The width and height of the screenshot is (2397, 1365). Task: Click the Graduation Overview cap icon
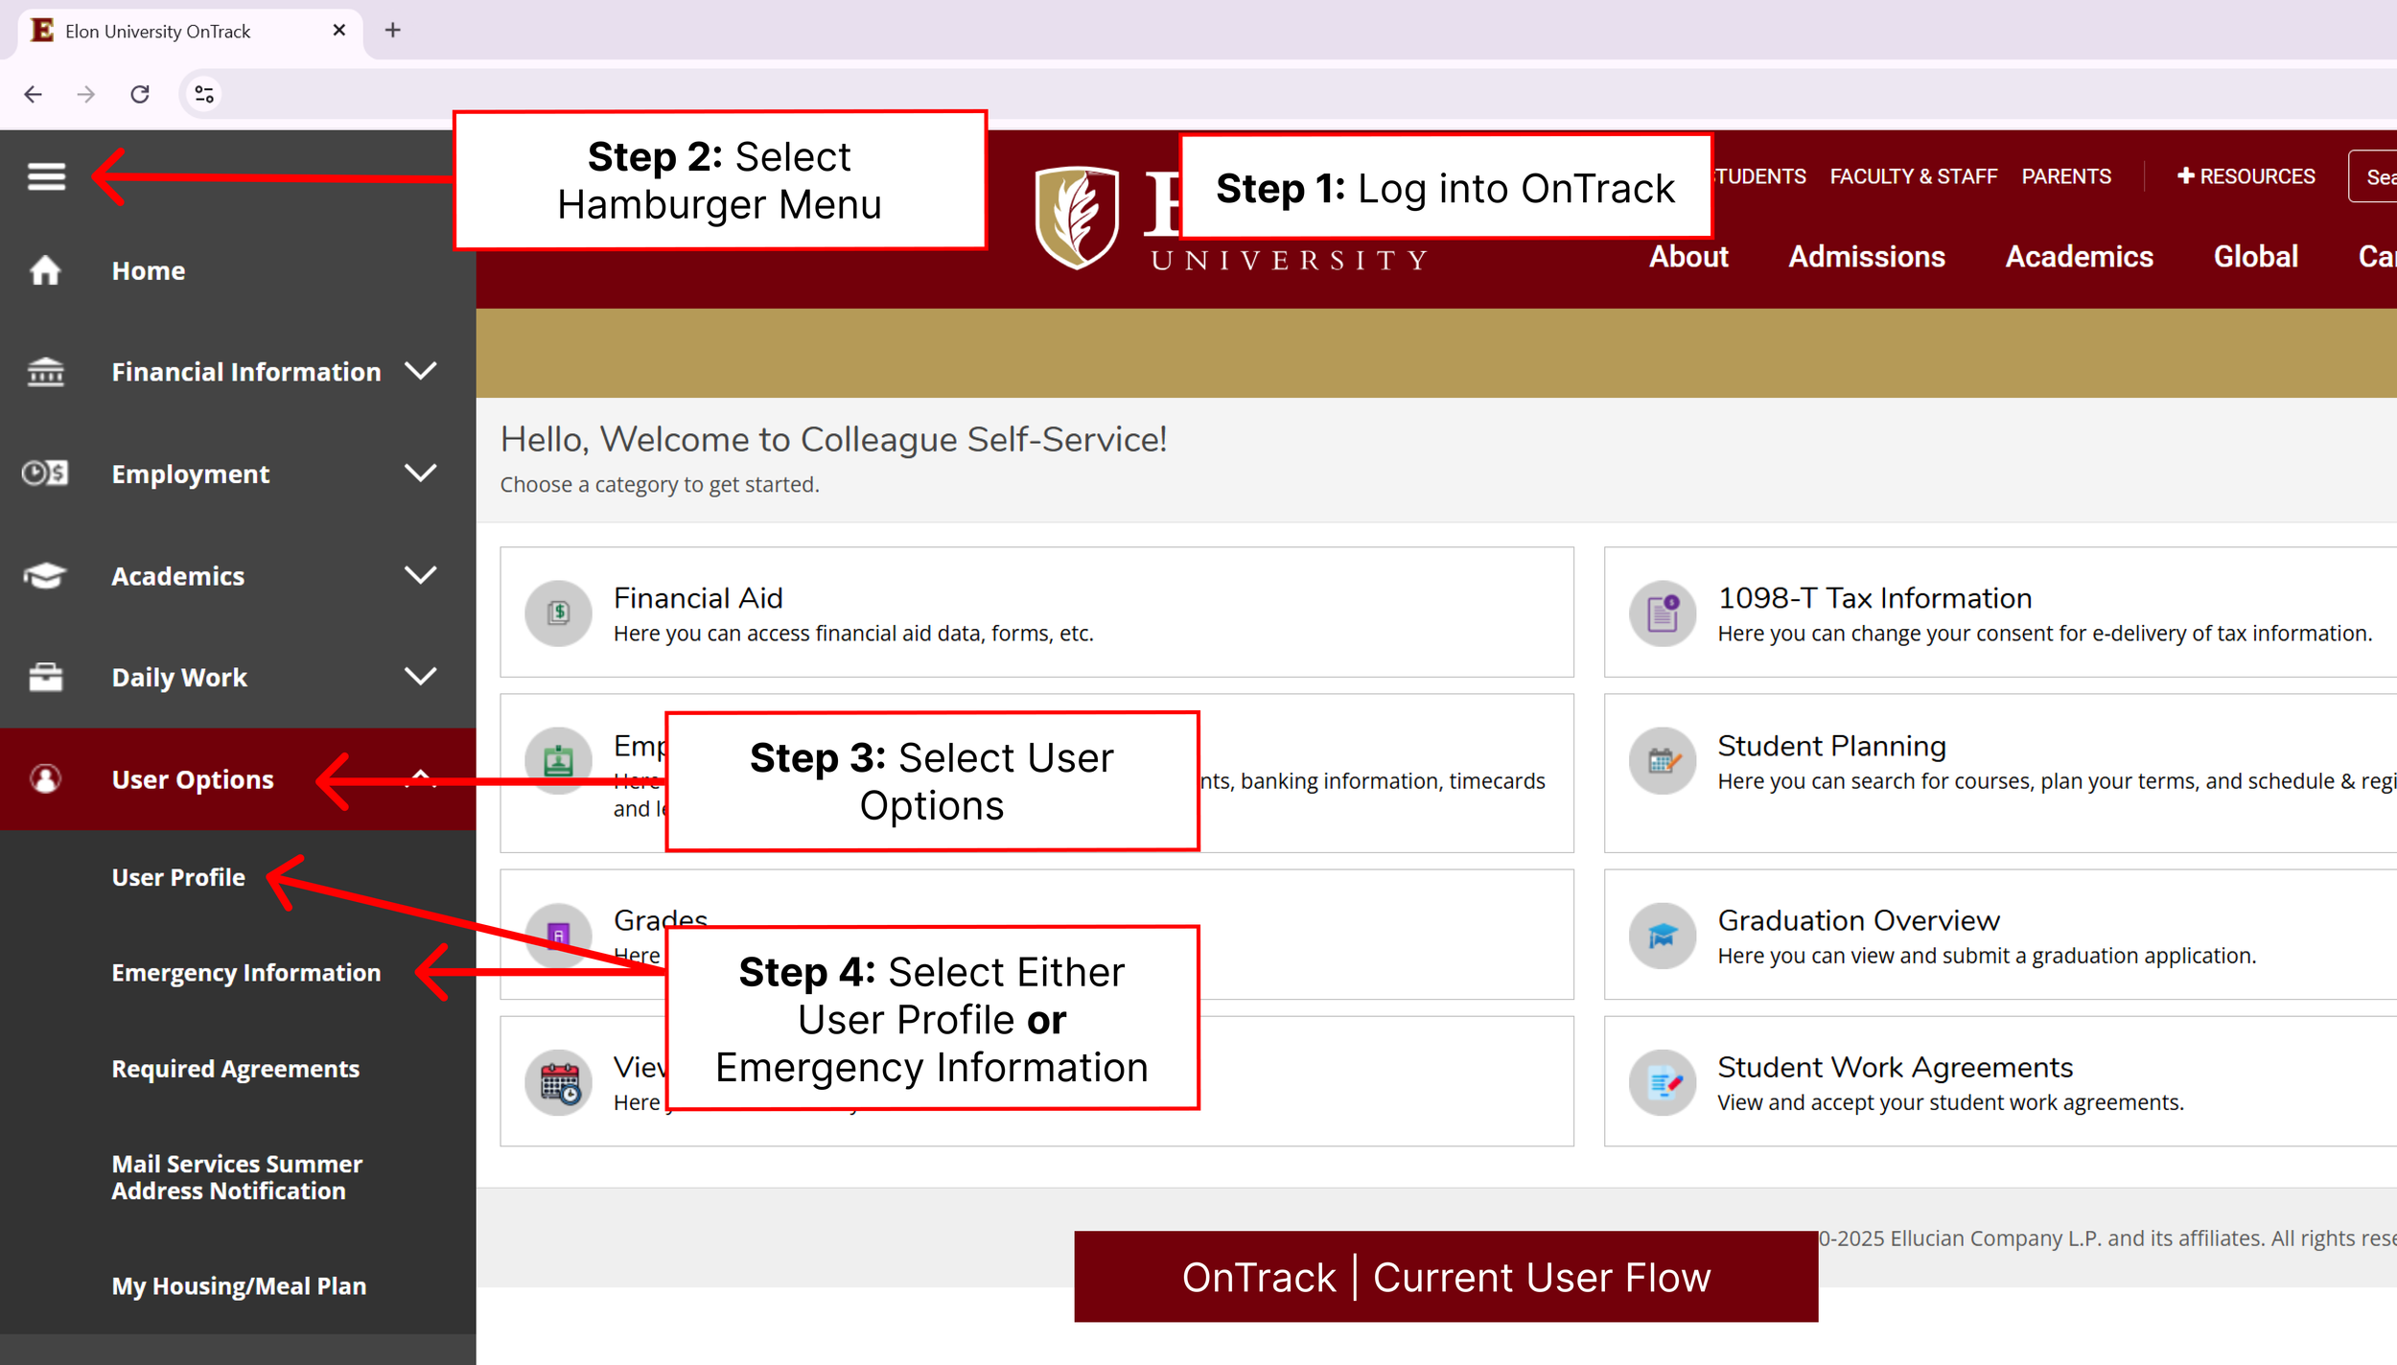pos(1662,936)
